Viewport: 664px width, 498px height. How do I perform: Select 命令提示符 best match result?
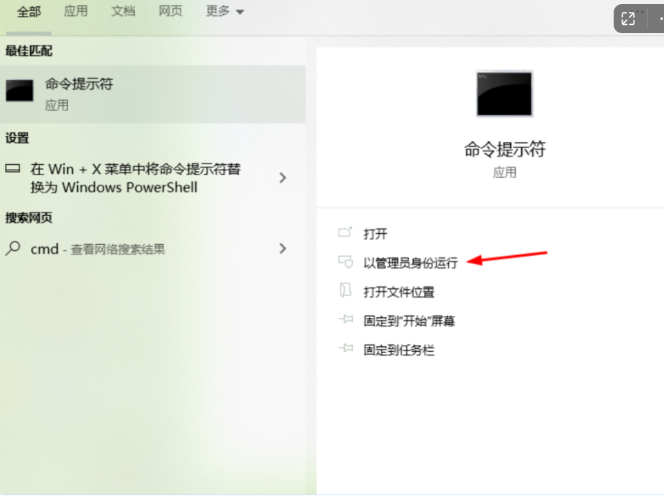pyautogui.click(x=153, y=94)
